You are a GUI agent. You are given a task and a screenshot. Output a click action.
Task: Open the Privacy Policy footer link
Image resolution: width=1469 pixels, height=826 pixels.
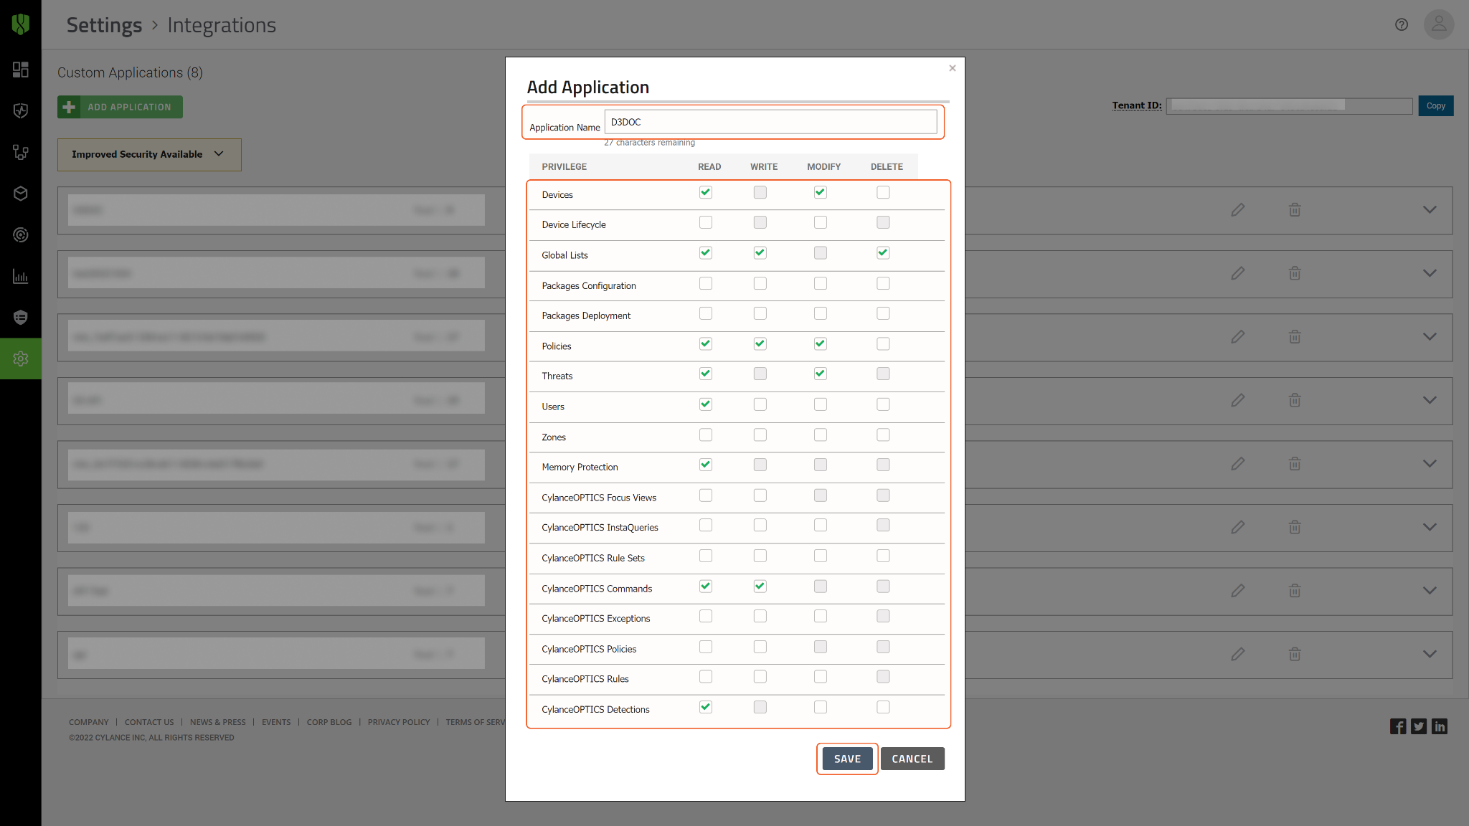click(398, 722)
